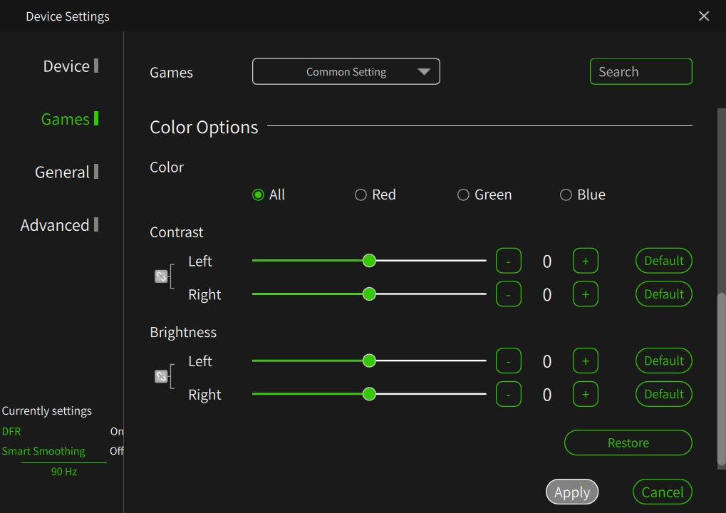This screenshot has width=726, height=513.
Task: Click the Brightness Right slider handle
Action: pos(369,394)
